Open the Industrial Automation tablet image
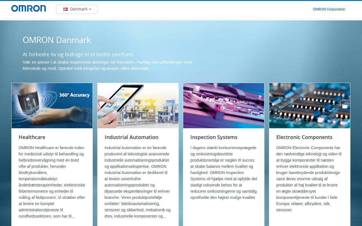Screen dimensions: 362x226 click(138, 106)
